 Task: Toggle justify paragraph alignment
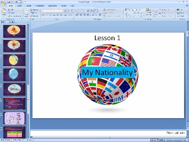point(88,15)
